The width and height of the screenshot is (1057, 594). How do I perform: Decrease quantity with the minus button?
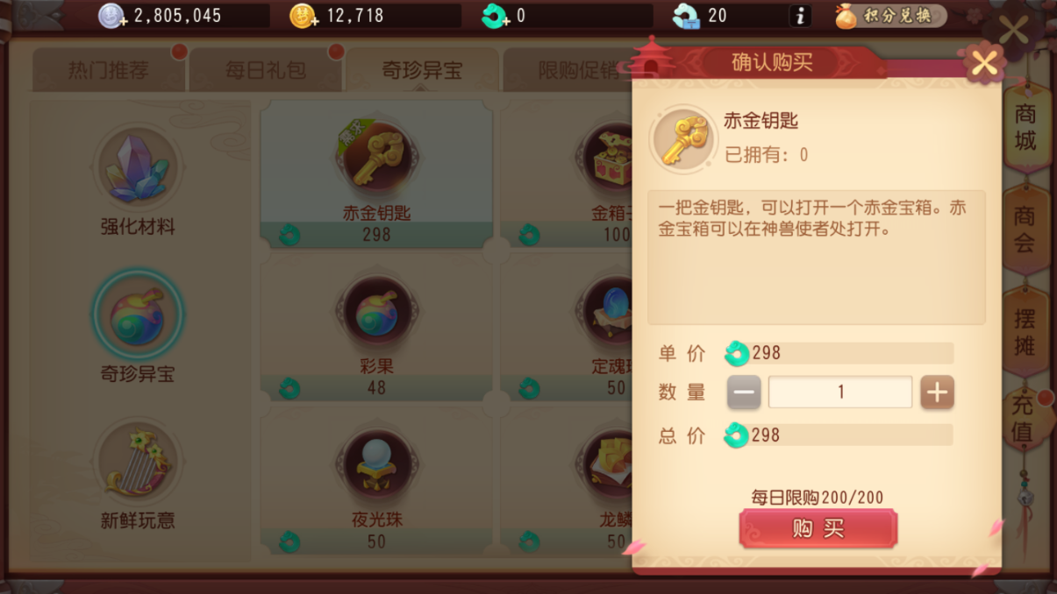pos(744,392)
